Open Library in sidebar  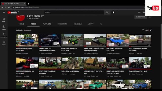pos(4,43)
